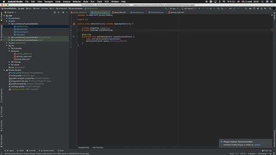The image size is (276, 155).
Task: Expand the mipmap folder
Action: (x=9, y=62)
